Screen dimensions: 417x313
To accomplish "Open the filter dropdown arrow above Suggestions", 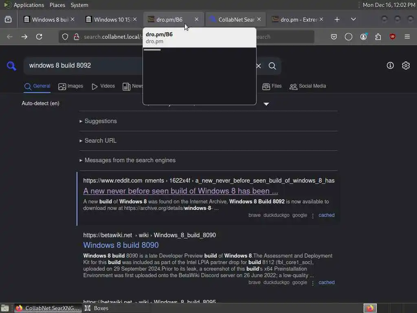I will coord(266,104).
